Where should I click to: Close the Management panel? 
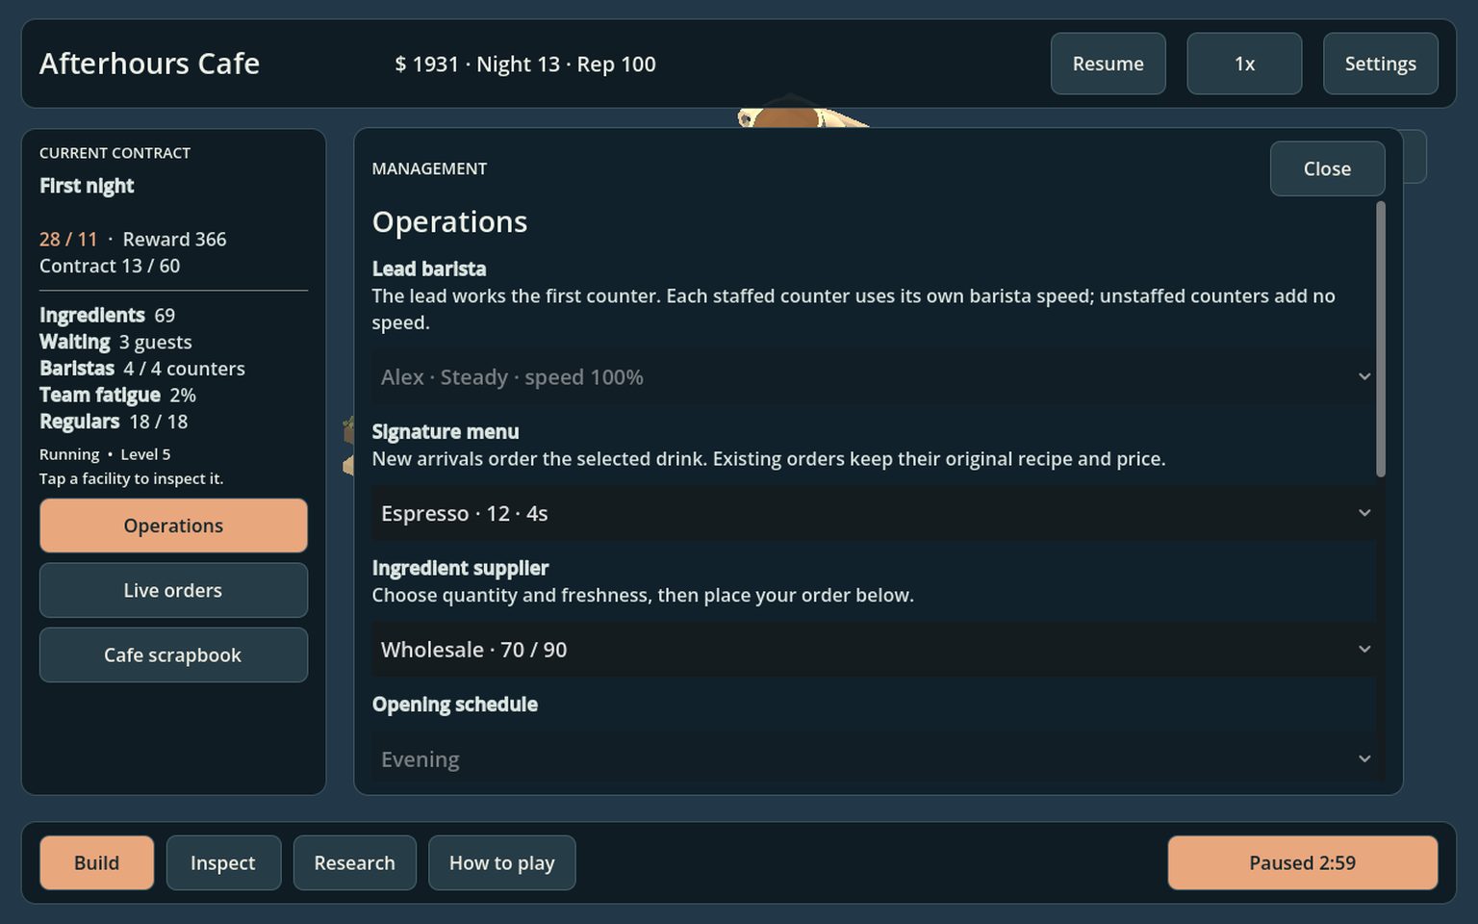point(1327,168)
